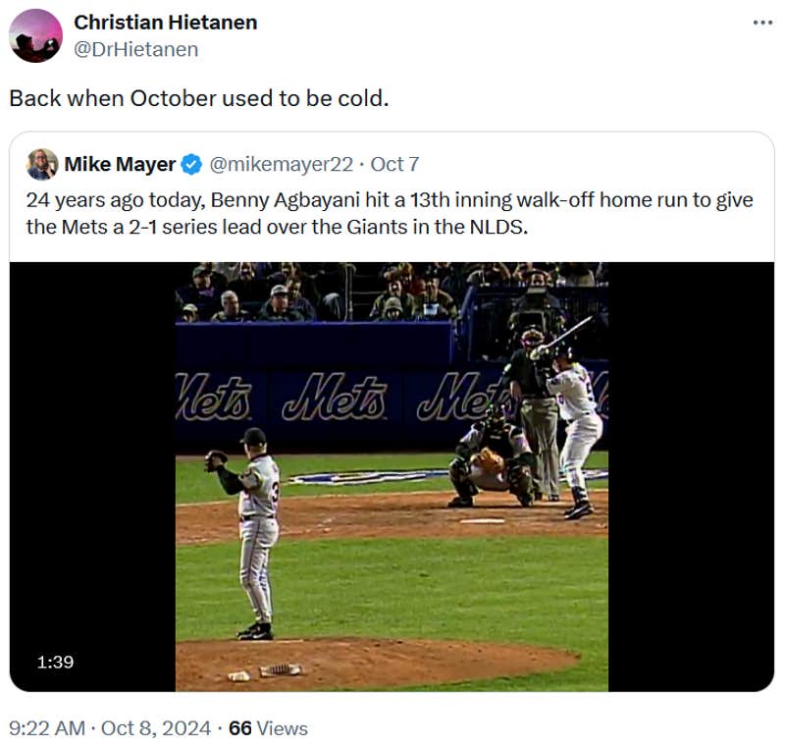Click the 66 Views count
Viewport: 785px width, 747px height.
click(268, 728)
